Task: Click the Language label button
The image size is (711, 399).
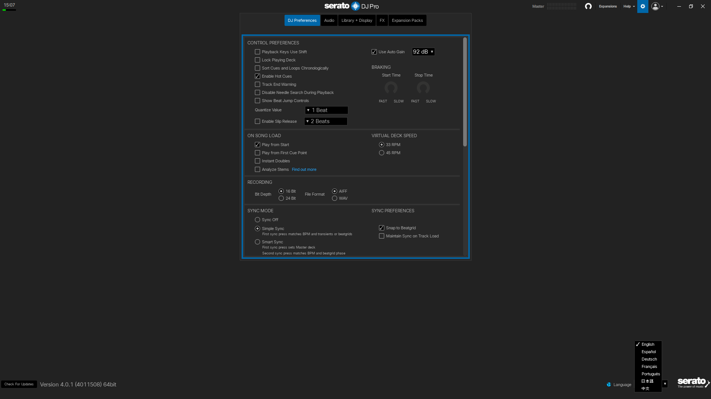Action: [x=622, y=385]
